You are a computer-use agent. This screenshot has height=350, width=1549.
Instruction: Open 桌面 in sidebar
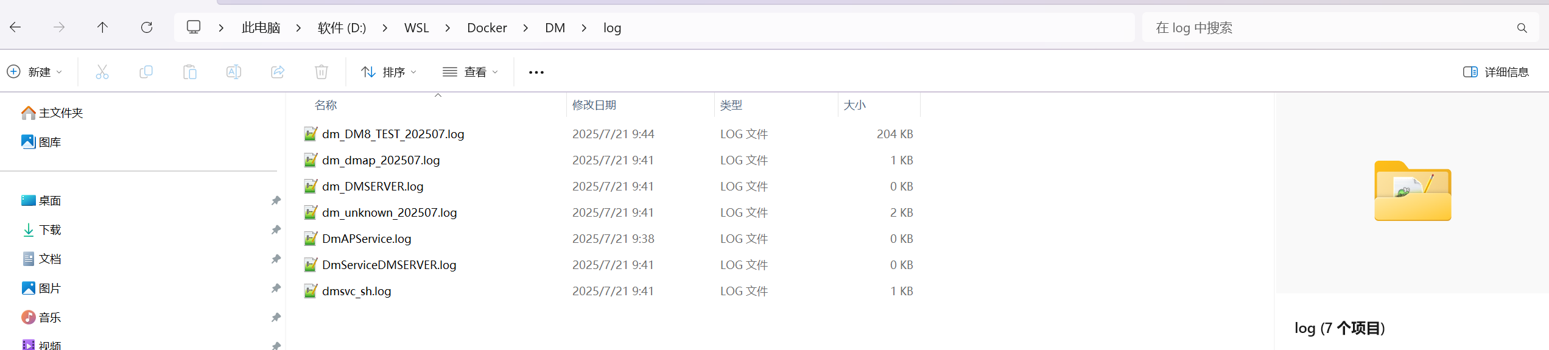click(x=41, y=200)
